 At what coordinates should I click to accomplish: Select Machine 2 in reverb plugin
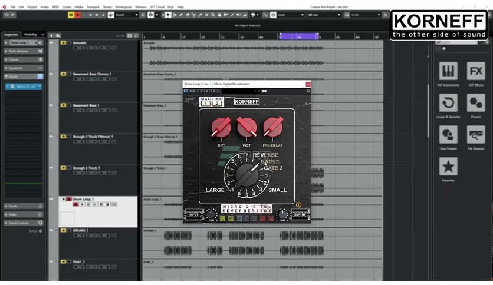point(216,103)
